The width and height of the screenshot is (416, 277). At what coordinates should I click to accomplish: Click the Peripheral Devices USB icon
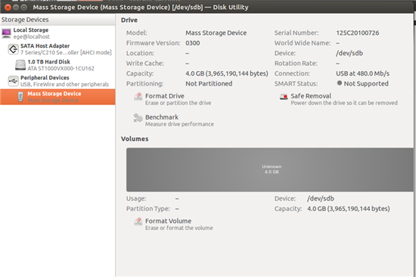coord(14,81)
